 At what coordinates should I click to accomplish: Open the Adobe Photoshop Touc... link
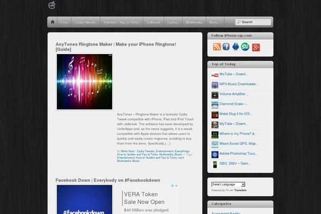click(239, 154)
